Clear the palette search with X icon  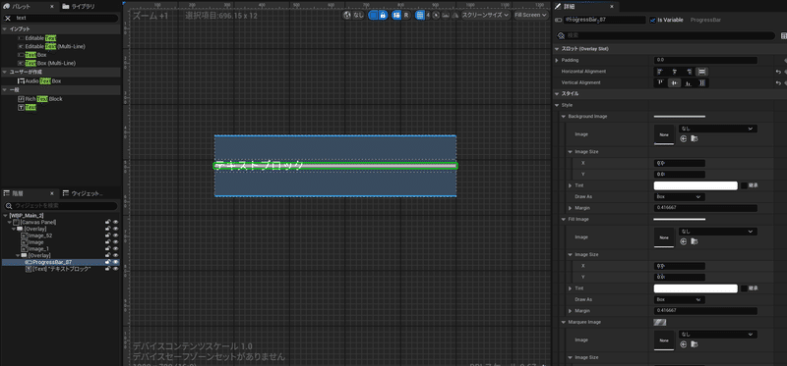coord(8,18)
